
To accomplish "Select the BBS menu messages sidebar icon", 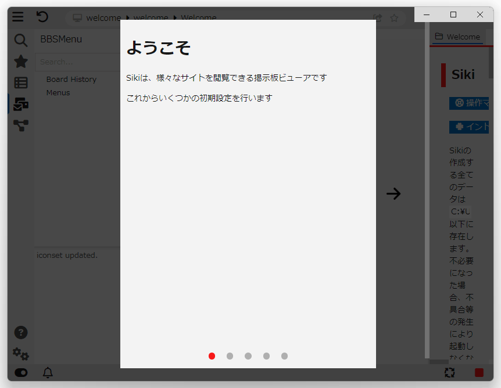I will 21,104.
